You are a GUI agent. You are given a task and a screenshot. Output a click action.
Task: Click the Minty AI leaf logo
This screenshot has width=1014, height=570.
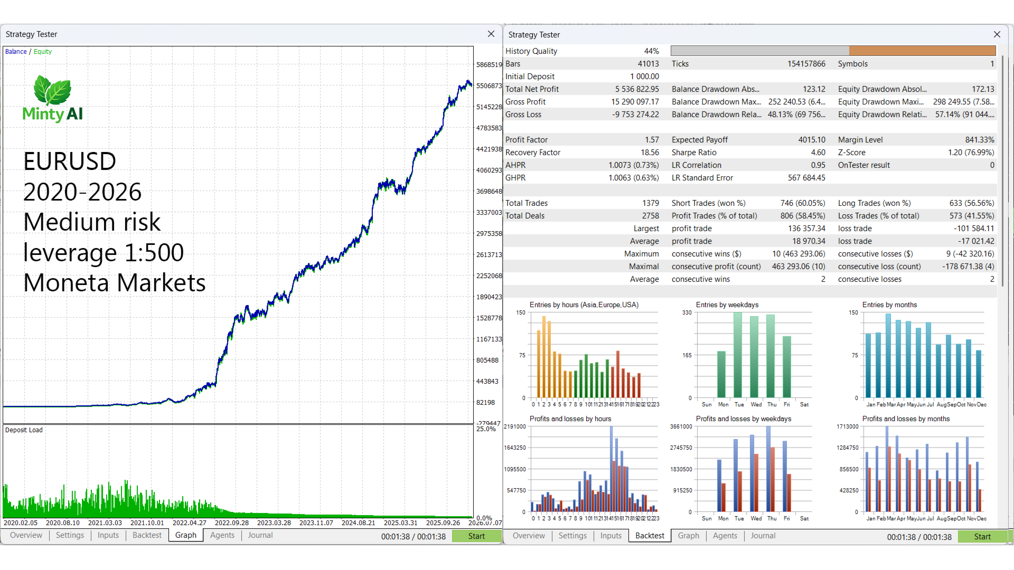click(x=52, y=90)
